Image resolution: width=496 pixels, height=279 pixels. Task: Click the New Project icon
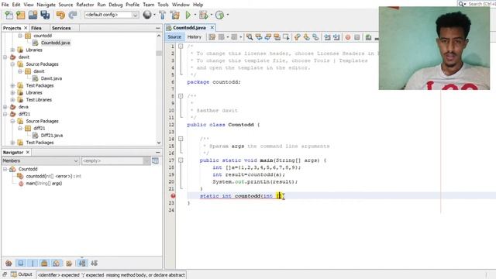21,15
